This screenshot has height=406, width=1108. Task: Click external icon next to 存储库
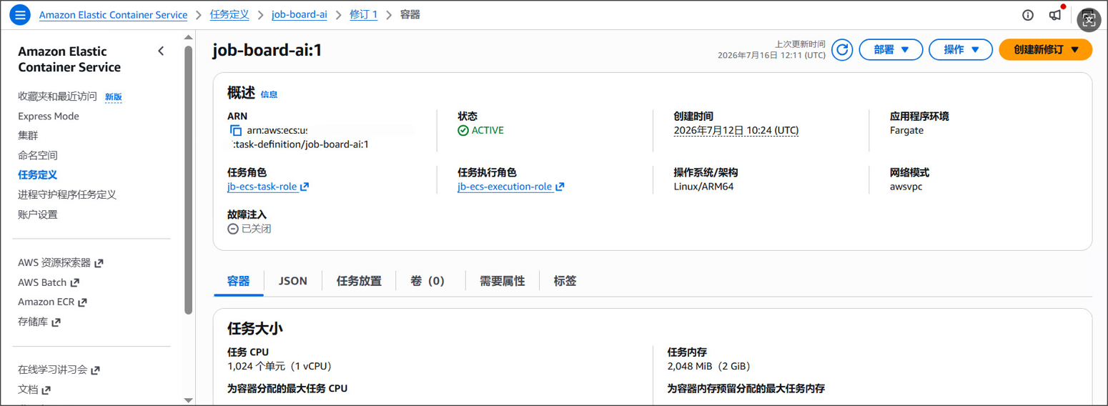[x=56, y=322]
